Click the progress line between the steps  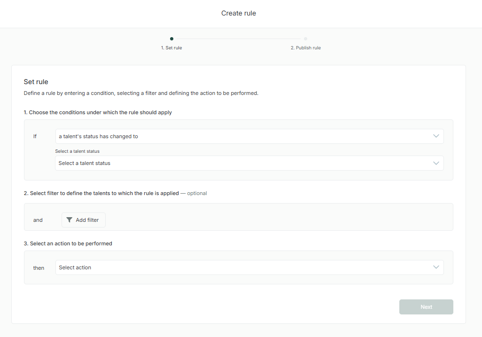click(x=239, y=39)
